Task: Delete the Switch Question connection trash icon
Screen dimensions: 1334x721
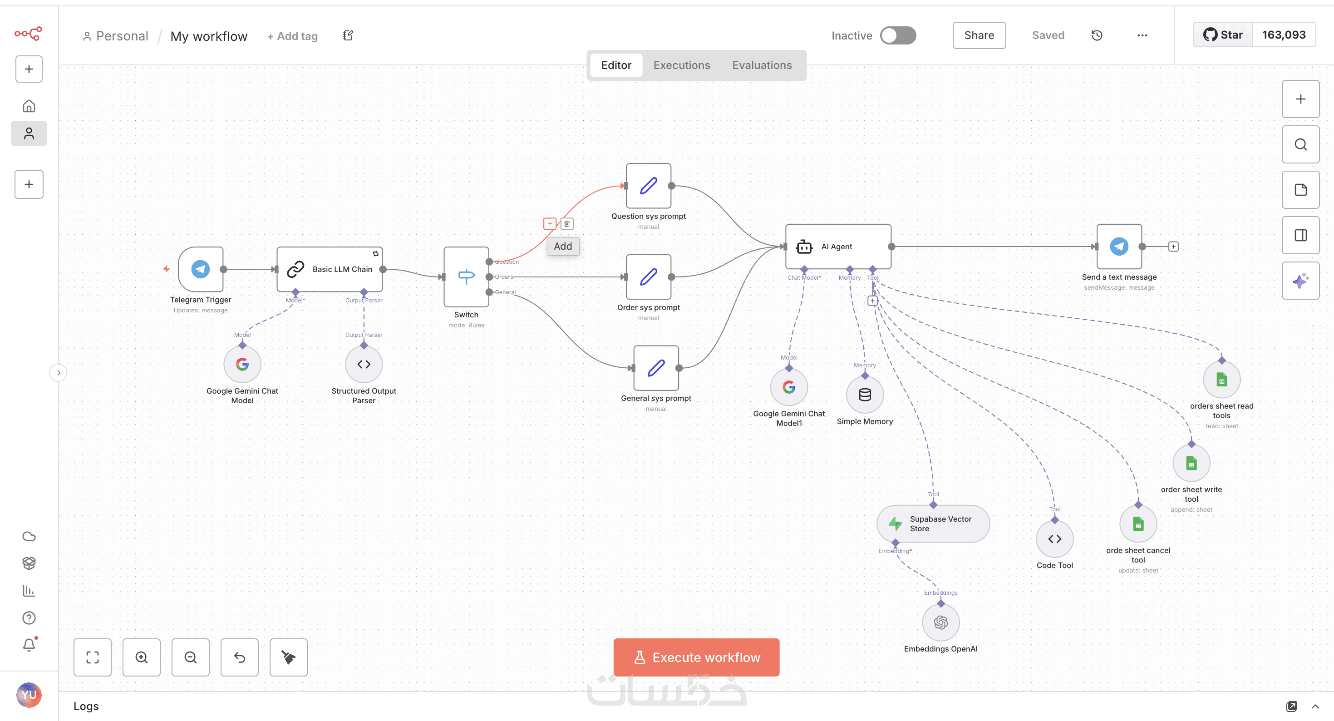Action: 567,224
